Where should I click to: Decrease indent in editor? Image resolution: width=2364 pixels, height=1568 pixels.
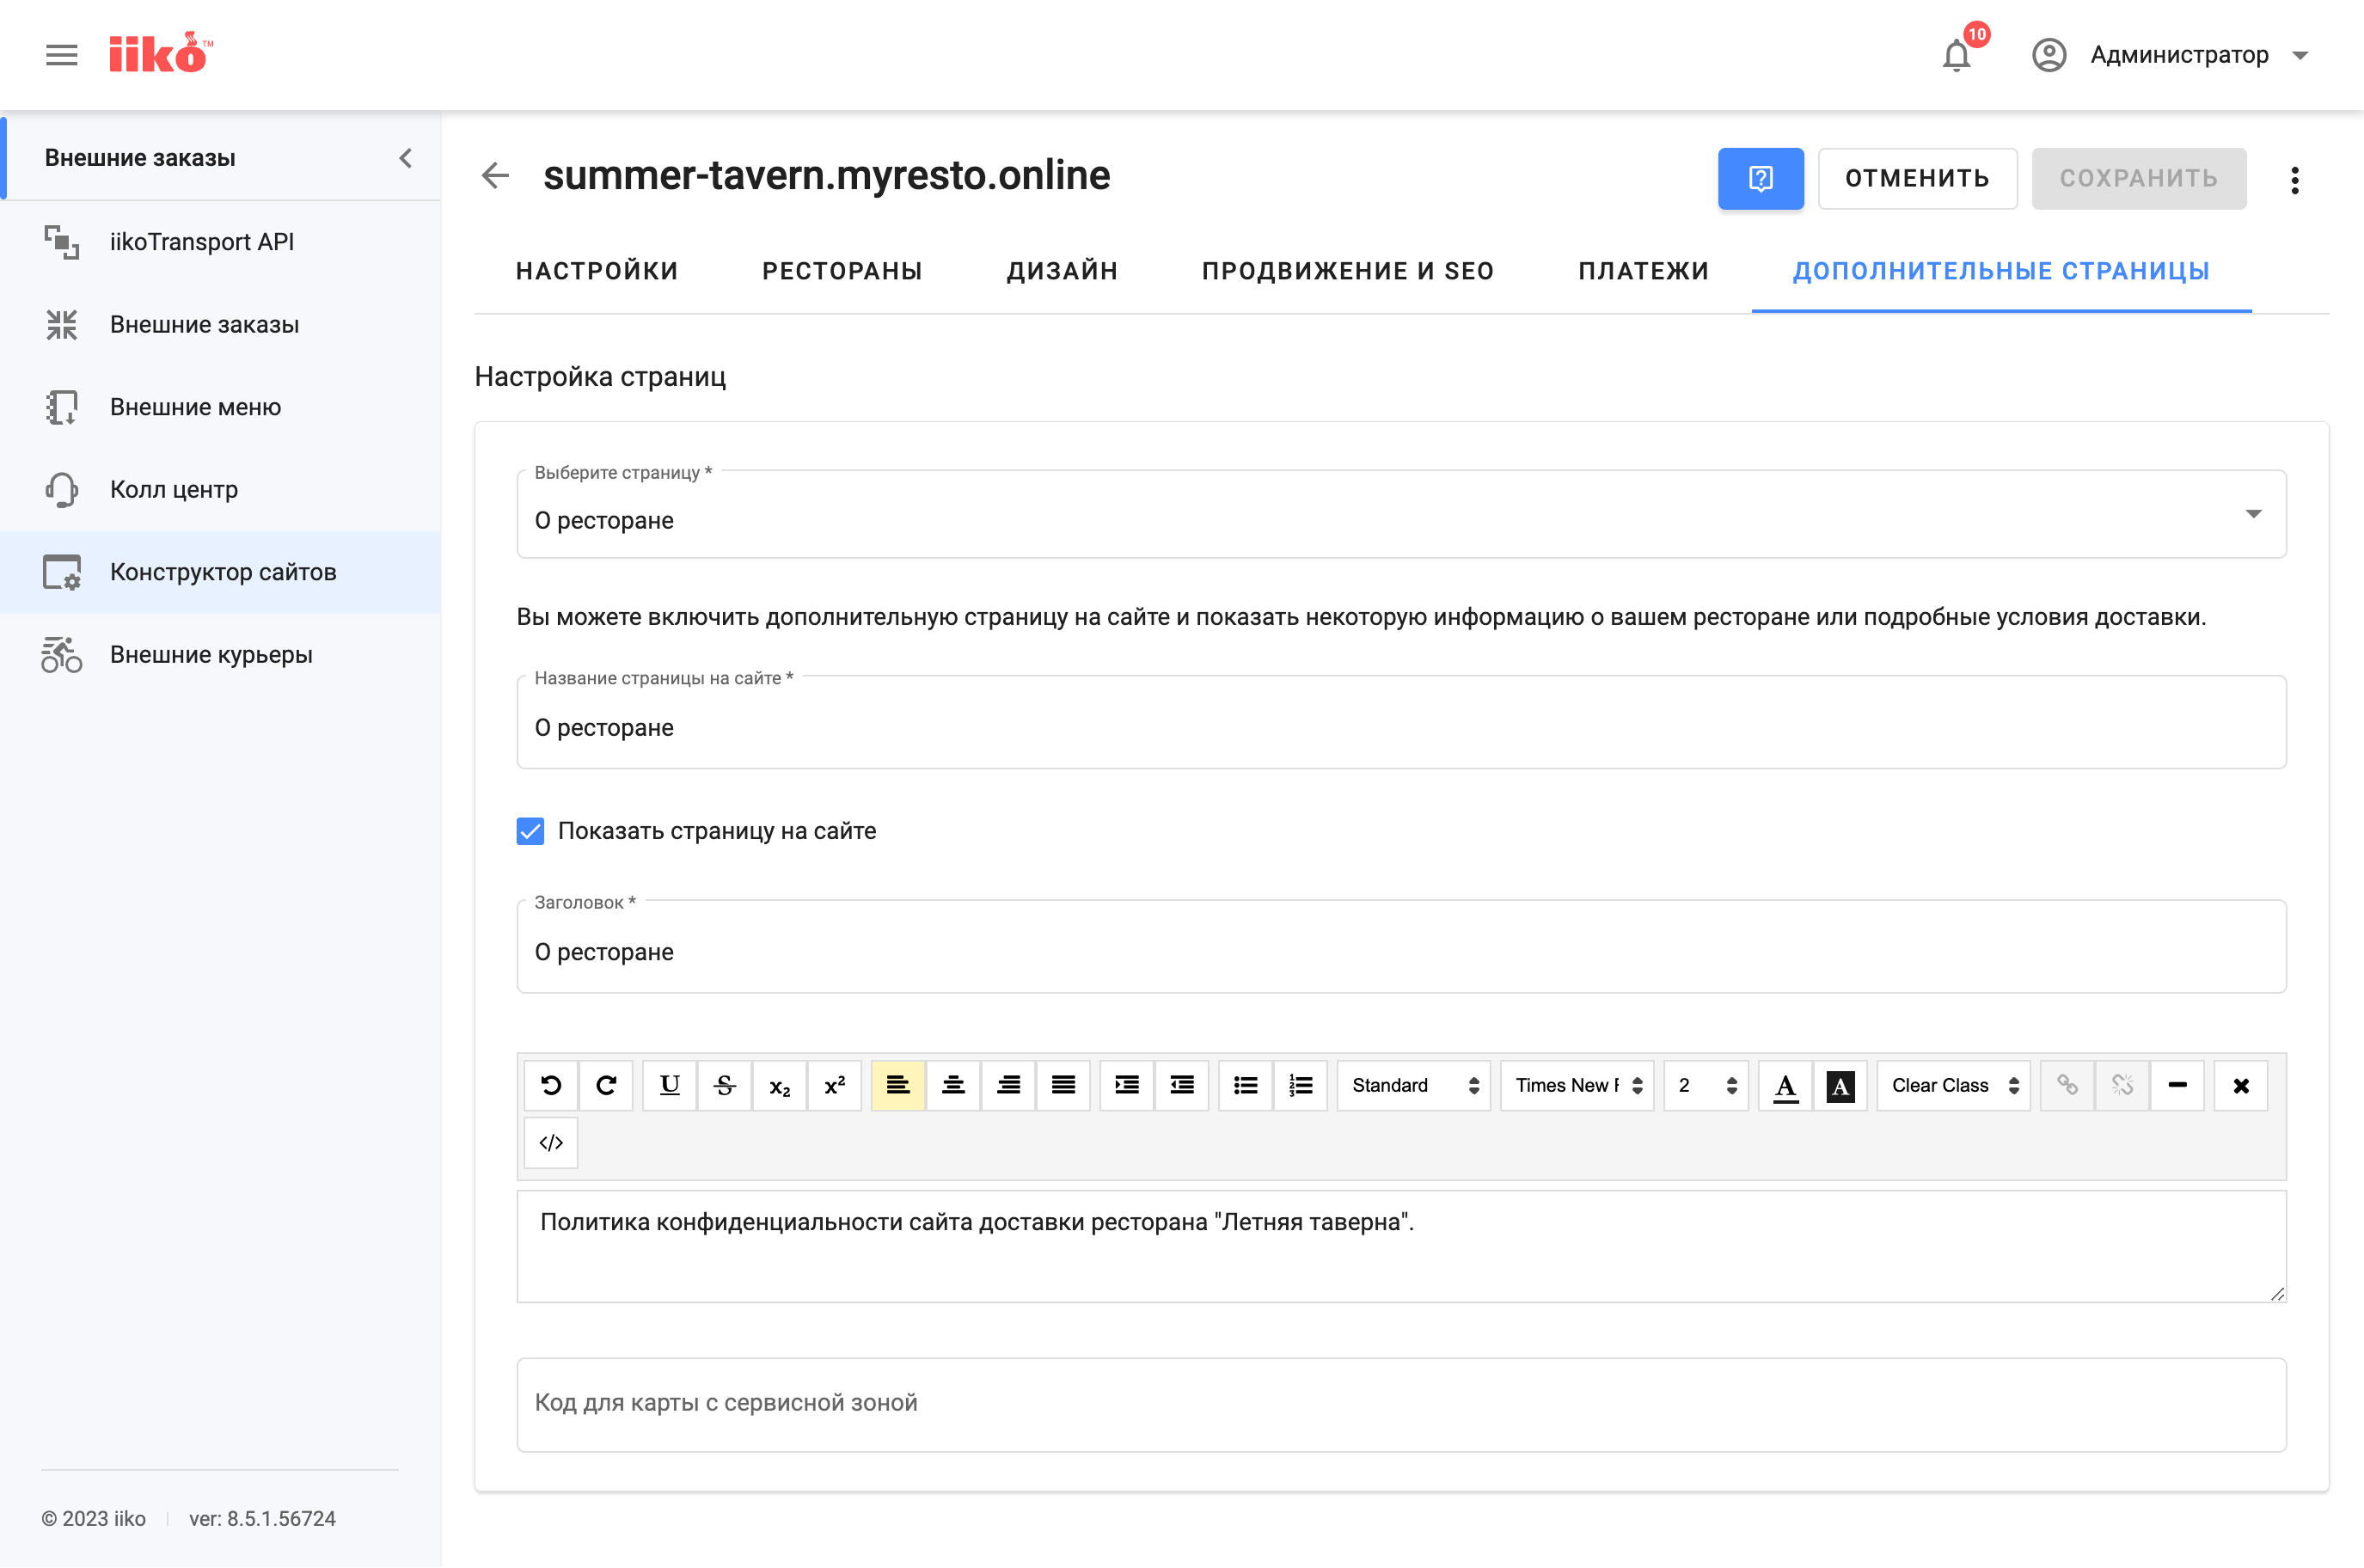coord(1182,1085)
